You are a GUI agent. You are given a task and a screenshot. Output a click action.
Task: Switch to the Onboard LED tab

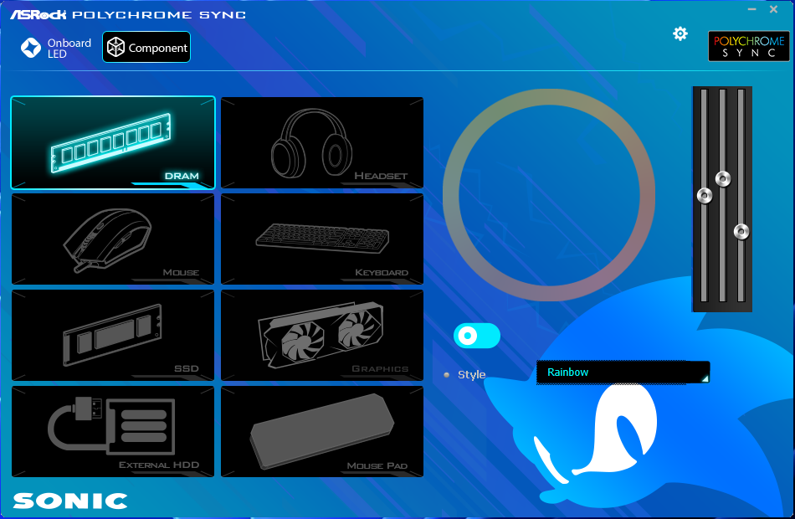pos(56,48)
